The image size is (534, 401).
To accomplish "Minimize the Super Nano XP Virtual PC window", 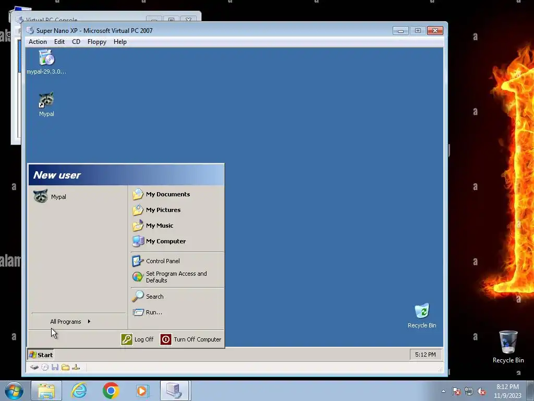I will tap(400, 31).
